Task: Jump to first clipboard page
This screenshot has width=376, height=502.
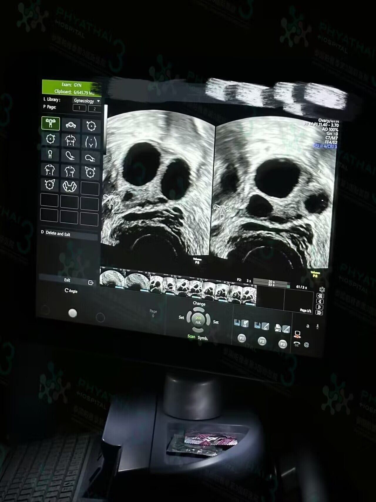Action: pos(320,296)
